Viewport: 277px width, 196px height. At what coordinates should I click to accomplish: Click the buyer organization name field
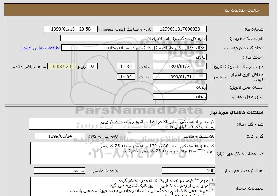(133, 38)
